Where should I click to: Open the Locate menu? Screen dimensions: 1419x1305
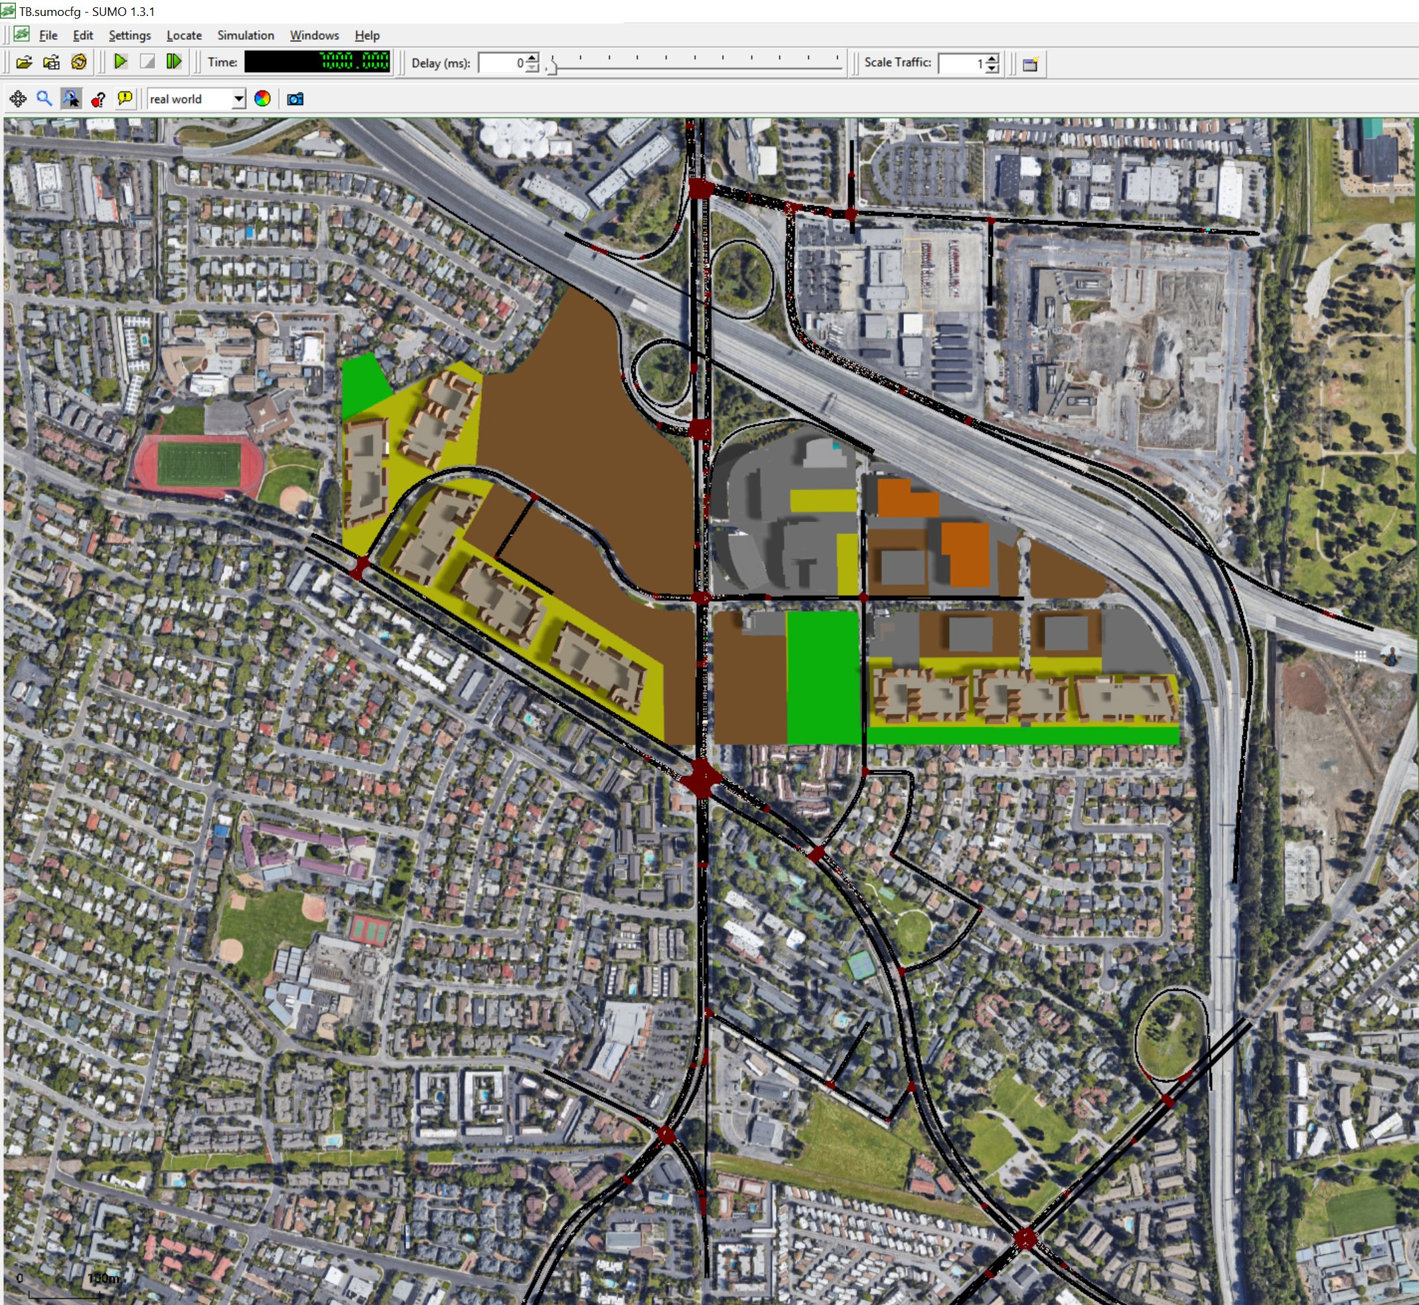point(184,35)
